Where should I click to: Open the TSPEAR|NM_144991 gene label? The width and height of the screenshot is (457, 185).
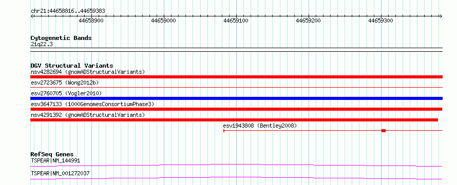tap(55, 160)
